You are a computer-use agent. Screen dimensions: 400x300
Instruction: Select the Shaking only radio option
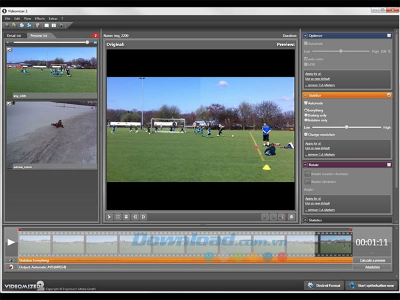click(306, 115)
